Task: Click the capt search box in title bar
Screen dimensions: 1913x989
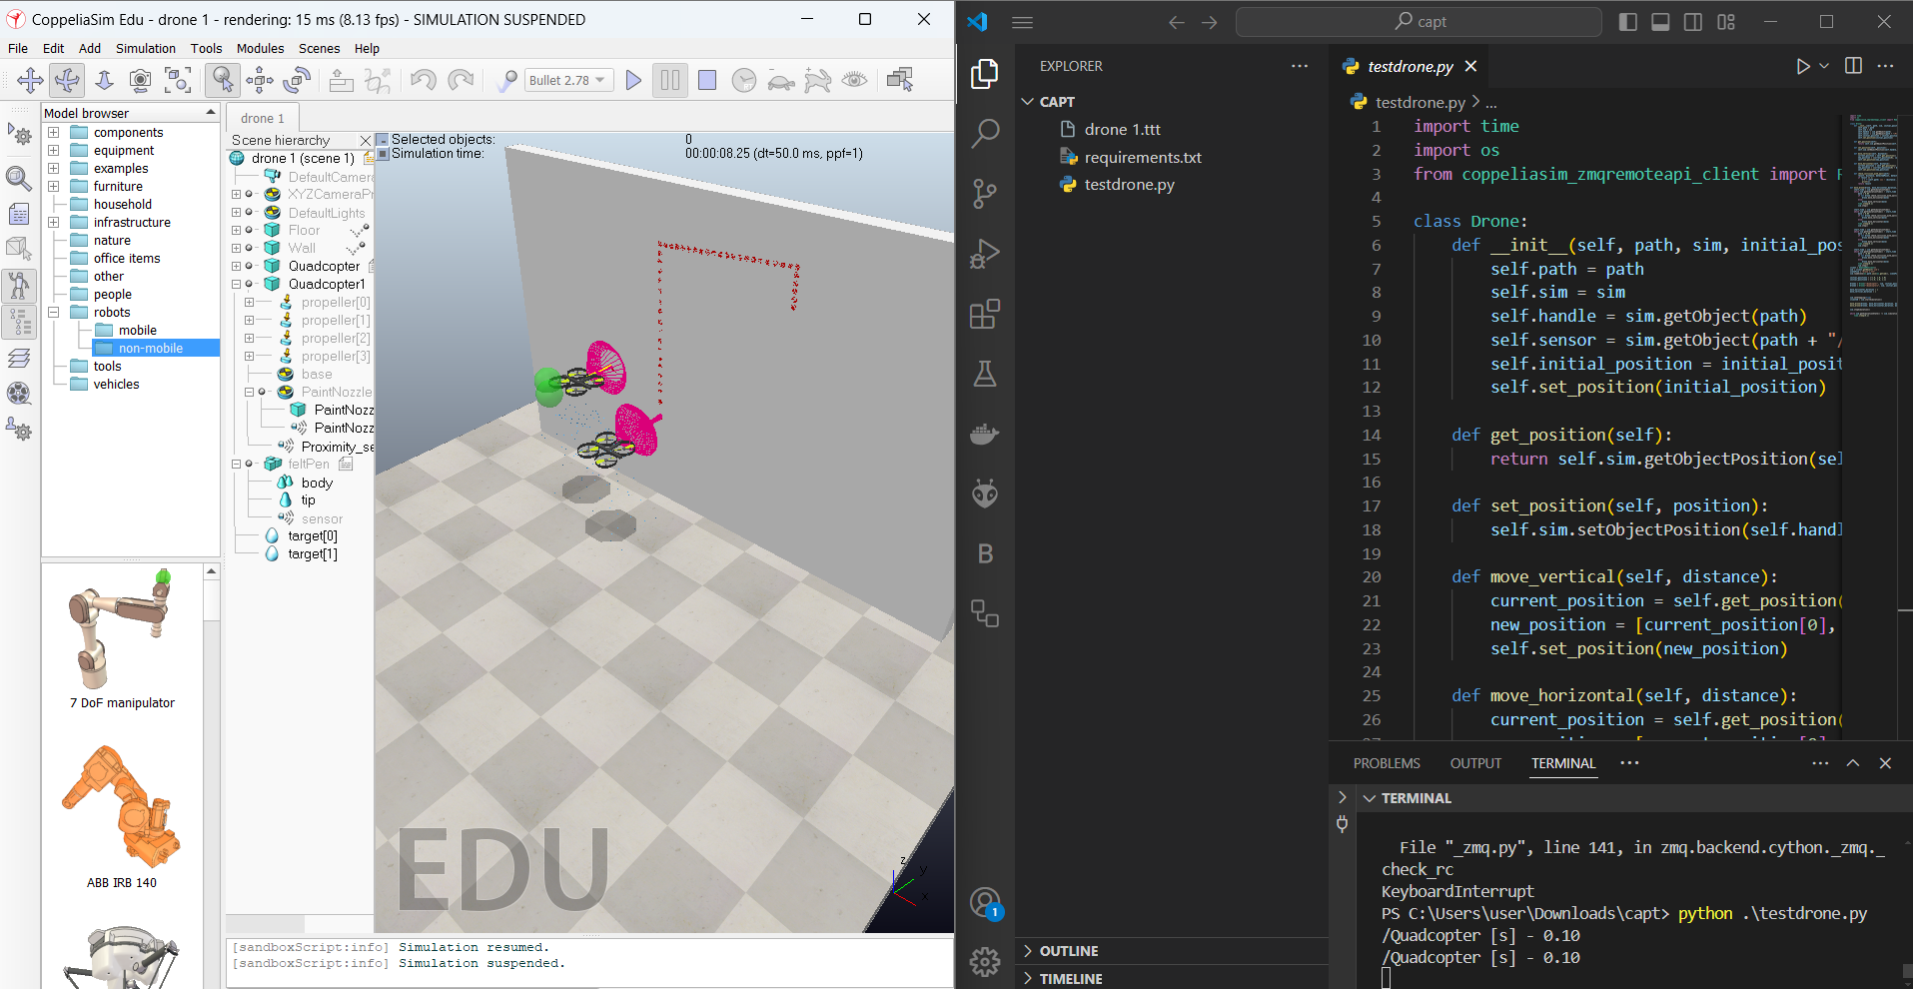Action: click(1419, 22)
